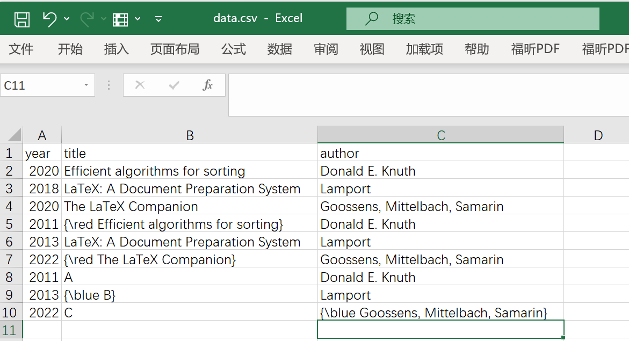Select row 1 header
Image resolution: width=629 pixels, height=341 pixels.
coord(11,153)
